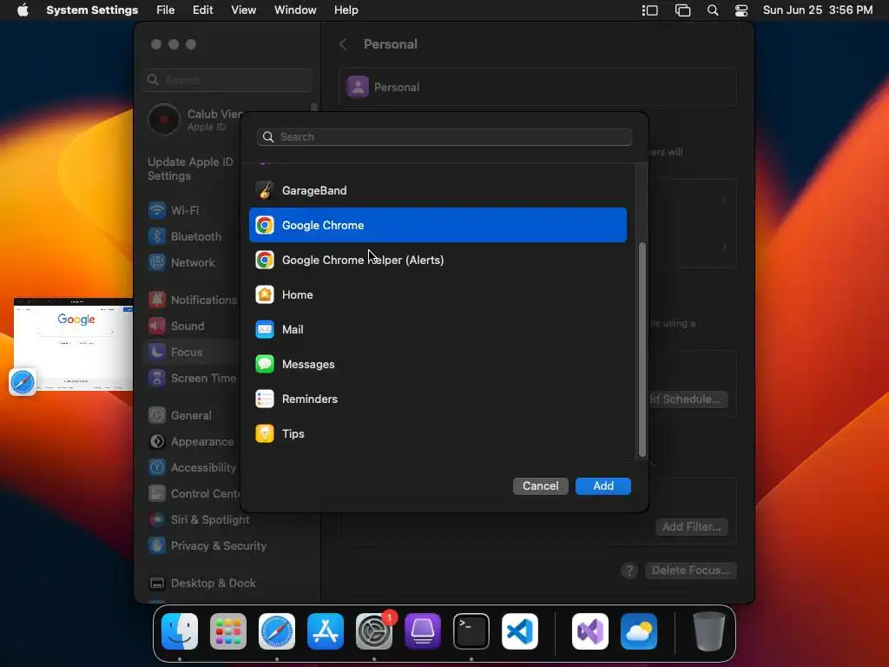The height and width of the screenshot is (667, 889).
Task: Click Update Apple ID Settings text
Action: (x=190, y=168)
